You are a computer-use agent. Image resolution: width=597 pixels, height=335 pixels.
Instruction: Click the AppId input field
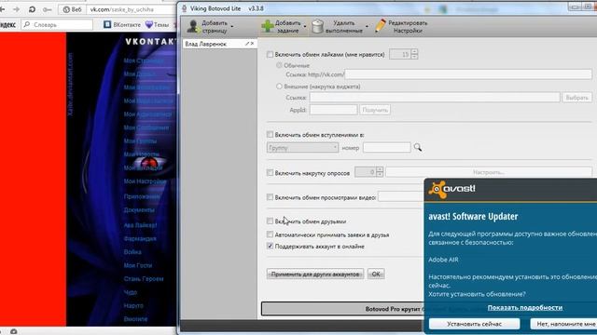tap(334, 110)
